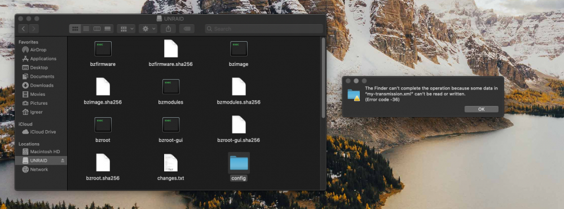564x209 pixels.
Task: Click the Finder Search field
Action: [264, 29]
